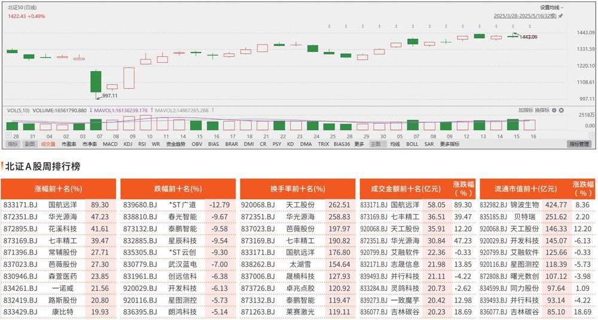Image resolution: width=598 pixels, height=320 pixels.
Task: Click 卓兆点胶 in the turnover table
Action: (301, 288)
